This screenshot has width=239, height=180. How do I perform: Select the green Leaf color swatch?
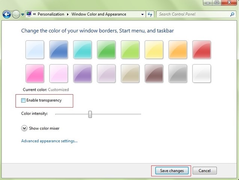pyautogui.click(x=106, y=49)
